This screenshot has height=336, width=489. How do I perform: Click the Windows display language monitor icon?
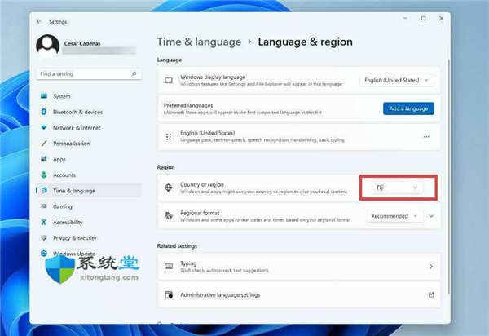tap(169, 80)
